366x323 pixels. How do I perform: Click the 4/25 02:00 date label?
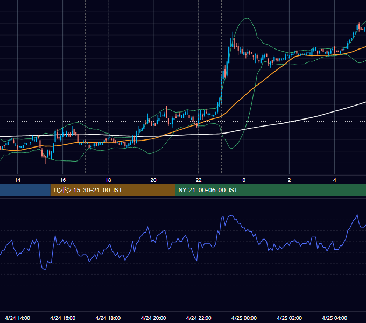pos(289,318)
